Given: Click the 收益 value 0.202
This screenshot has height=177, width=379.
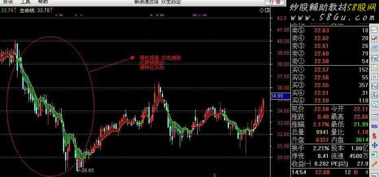Looking at the screenshot, I should [322, 164].
